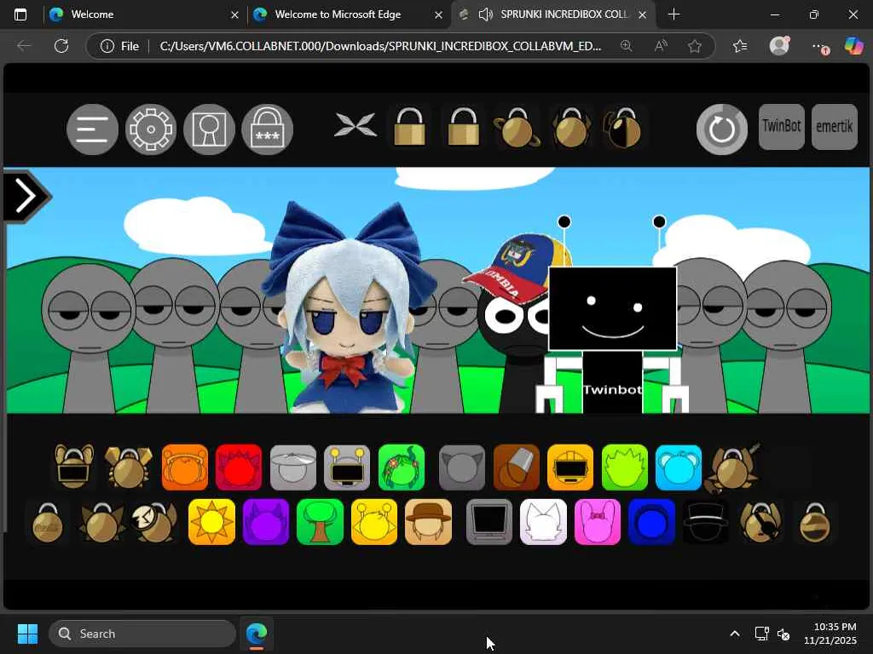Expand the side panel chevron arrow
This screenshot has width=873, height=654.
pos(26,196)
